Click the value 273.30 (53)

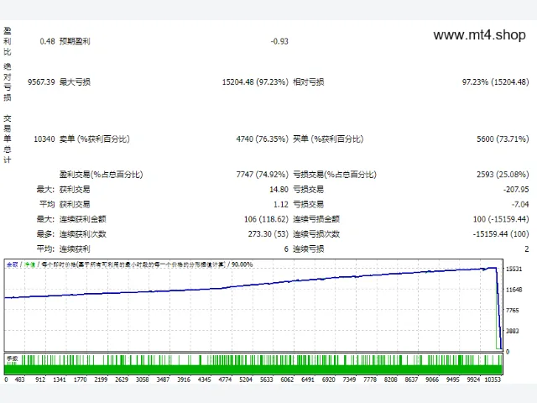pos(268,234)
